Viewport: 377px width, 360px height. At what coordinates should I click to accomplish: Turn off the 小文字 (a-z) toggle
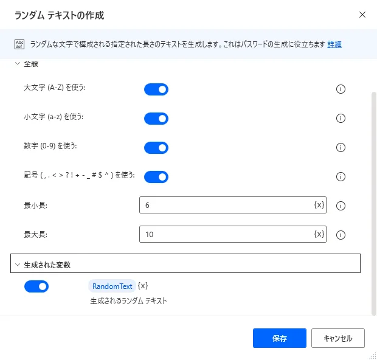pyautogui.click(x=156, y=118)
